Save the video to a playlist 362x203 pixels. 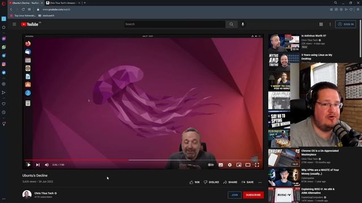tap(247, 182)
